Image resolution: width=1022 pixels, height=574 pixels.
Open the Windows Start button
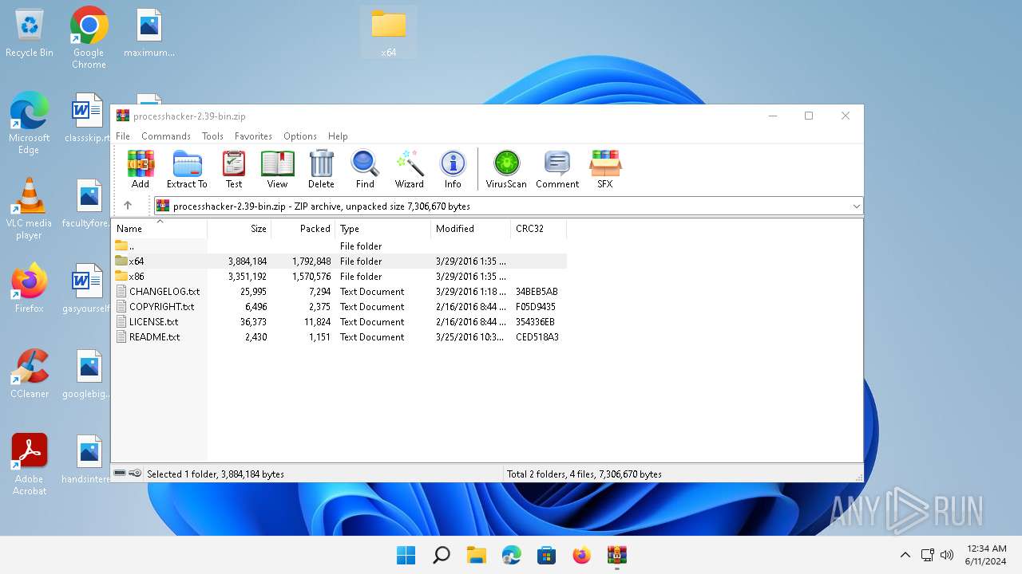pyautogui.click(x=406, y=555)
